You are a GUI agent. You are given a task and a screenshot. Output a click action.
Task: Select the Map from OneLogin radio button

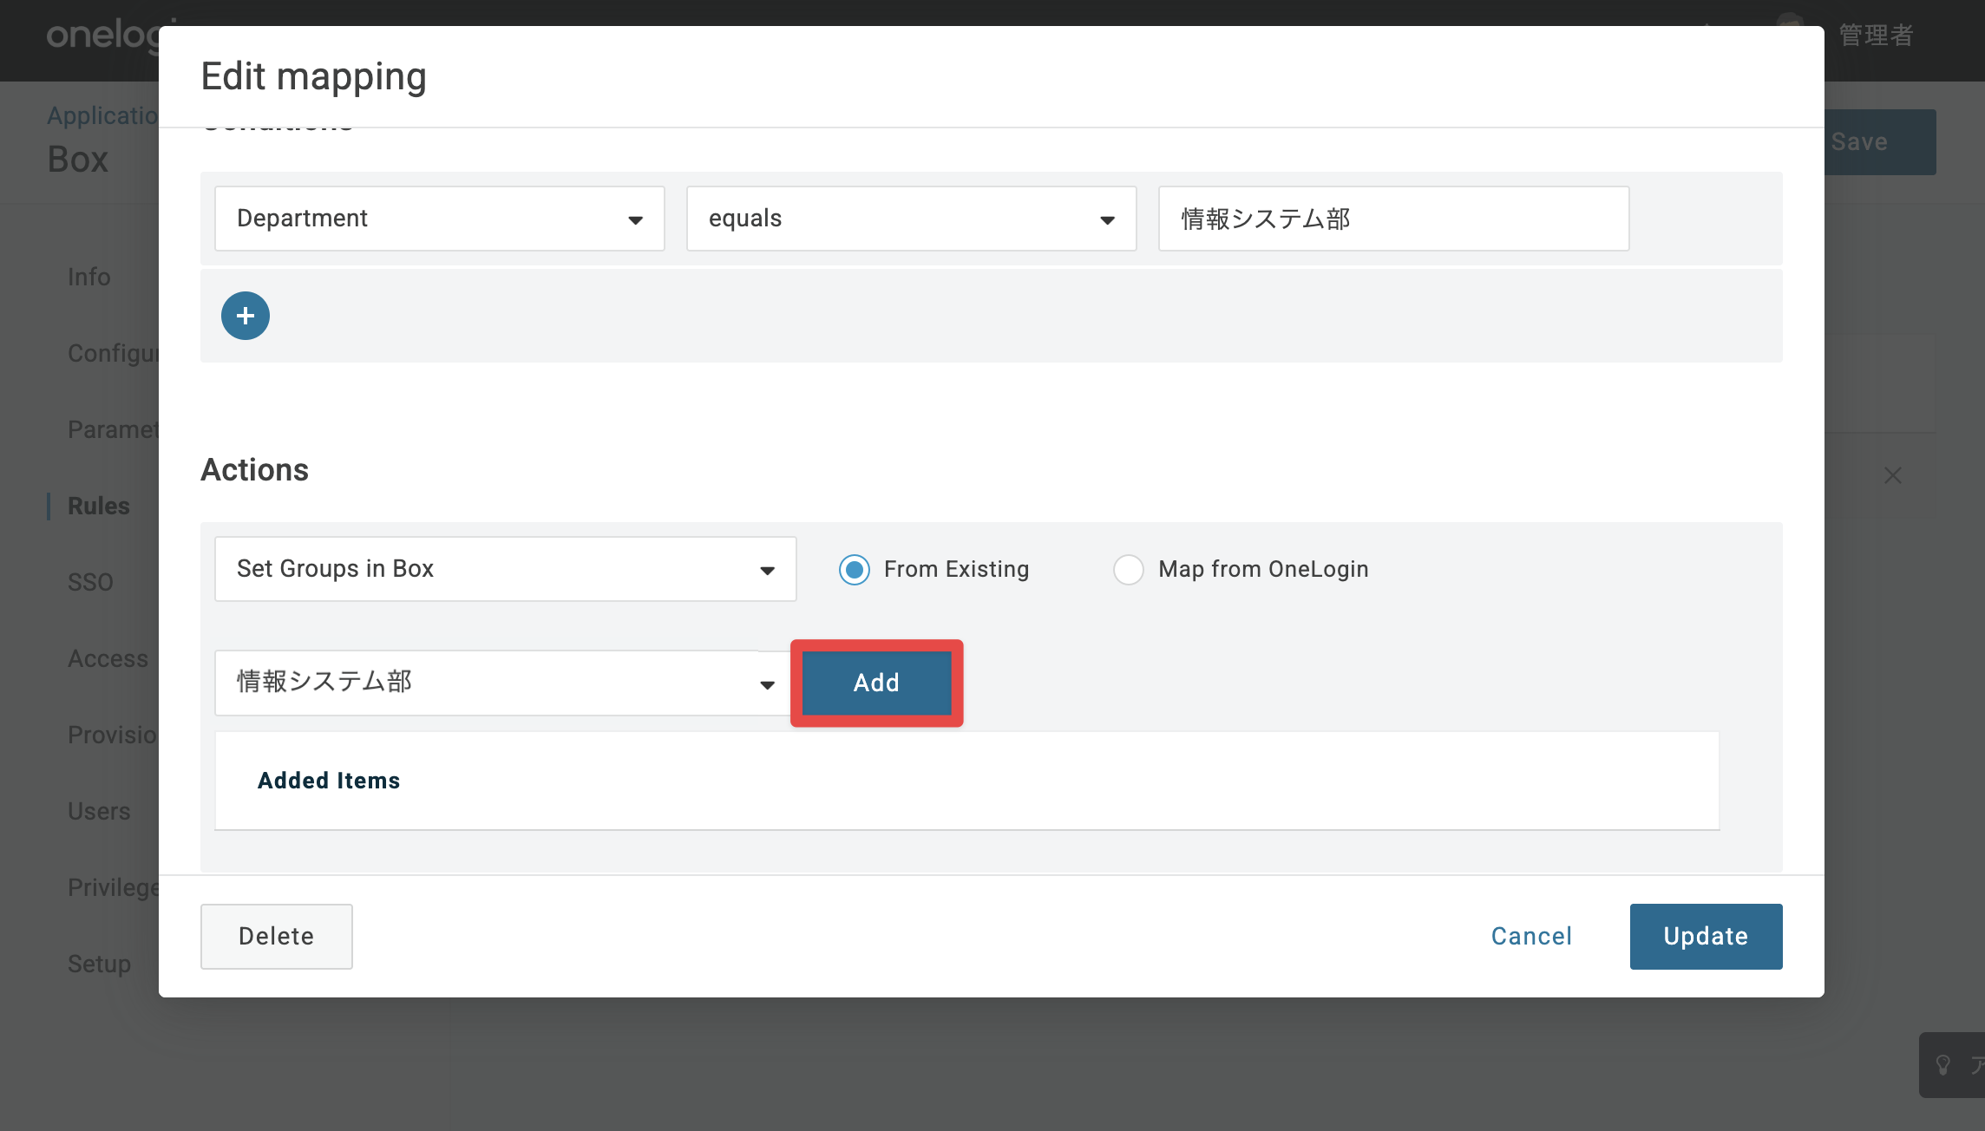(1129, 570)
